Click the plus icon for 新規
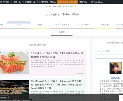The width and height of the screenshot is (123, 101). pyautogui.click(x=12, y=2)
